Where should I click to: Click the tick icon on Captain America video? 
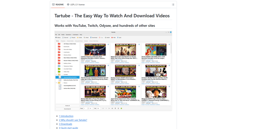click(108, 44)
